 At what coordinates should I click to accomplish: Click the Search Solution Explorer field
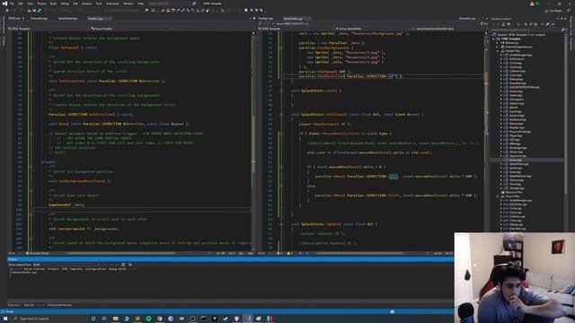pos(526,30)
